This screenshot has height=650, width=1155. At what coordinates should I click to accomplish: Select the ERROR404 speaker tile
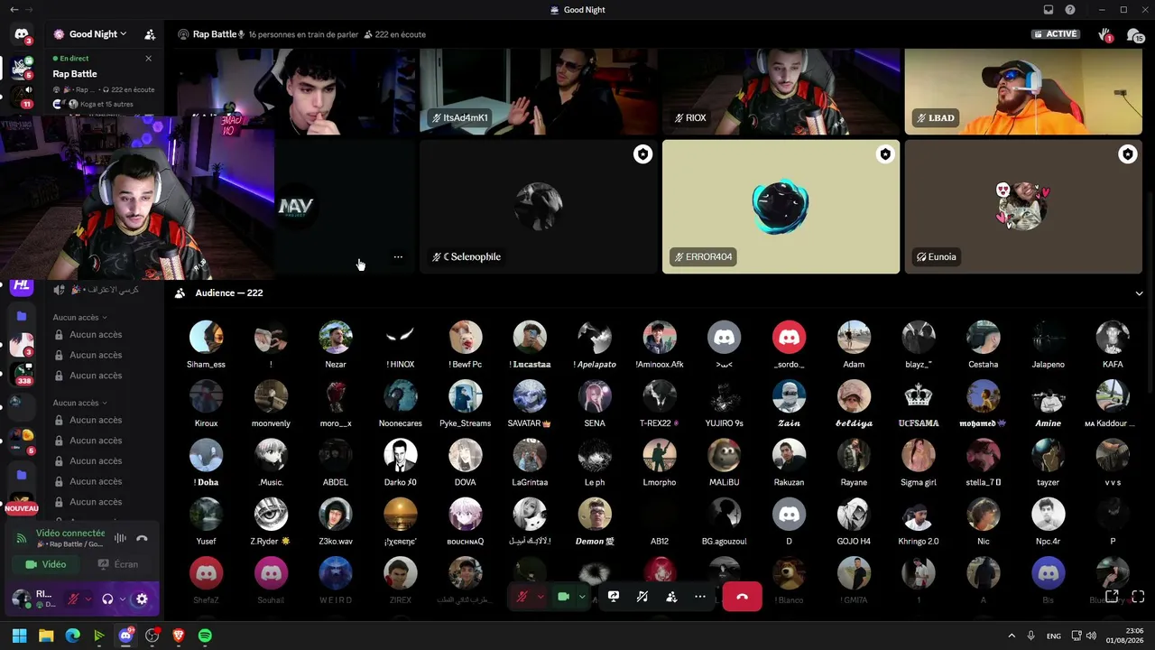[781, 207]
